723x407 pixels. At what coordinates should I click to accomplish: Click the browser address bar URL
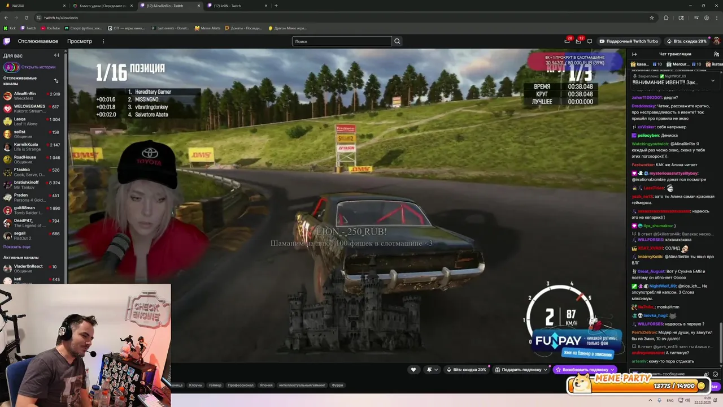point(61,18)
